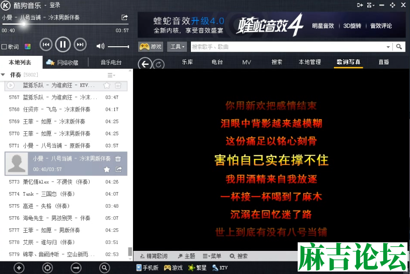Select song 5769 王菲 如愿 冷沫版伴奏
410x274 pixels.
[x=66, y=121]
